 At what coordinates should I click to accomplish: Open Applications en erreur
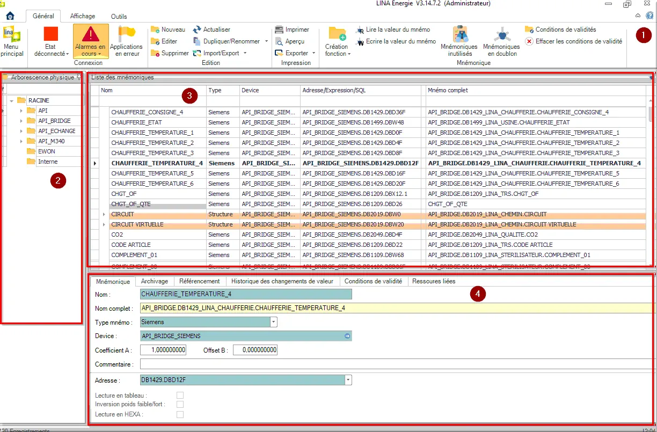coord(126,41)
